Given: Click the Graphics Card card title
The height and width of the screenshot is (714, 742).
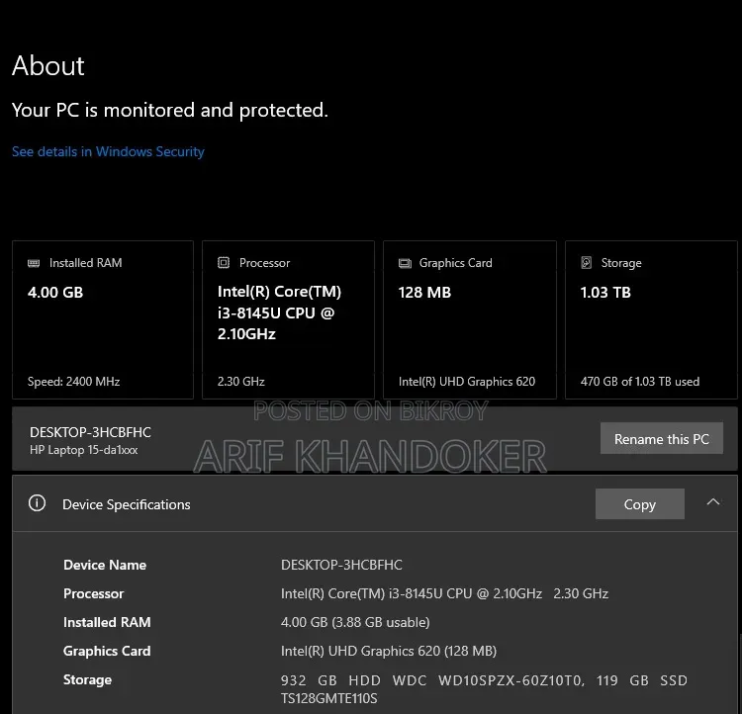Looking at the screenshot, I should coord(455,263).
